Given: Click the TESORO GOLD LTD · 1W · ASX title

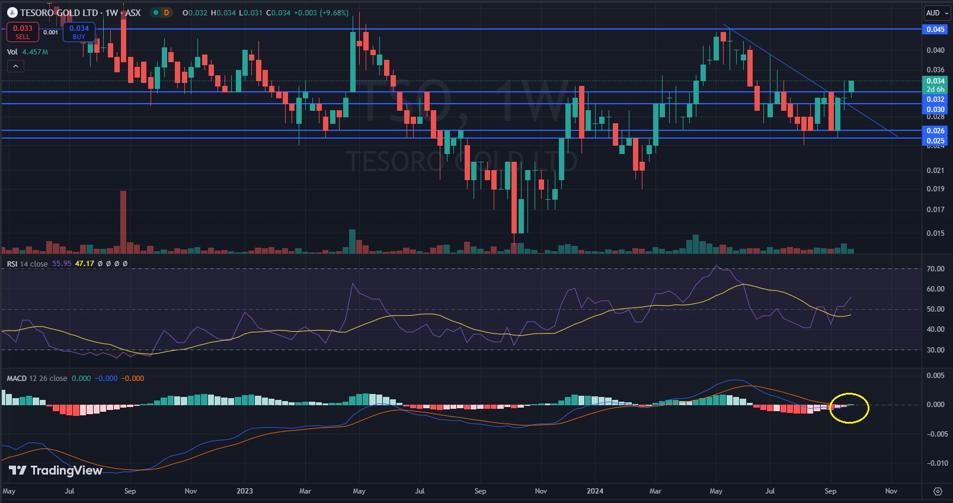Looking at the screenshot, I should [x=81, y=12].
